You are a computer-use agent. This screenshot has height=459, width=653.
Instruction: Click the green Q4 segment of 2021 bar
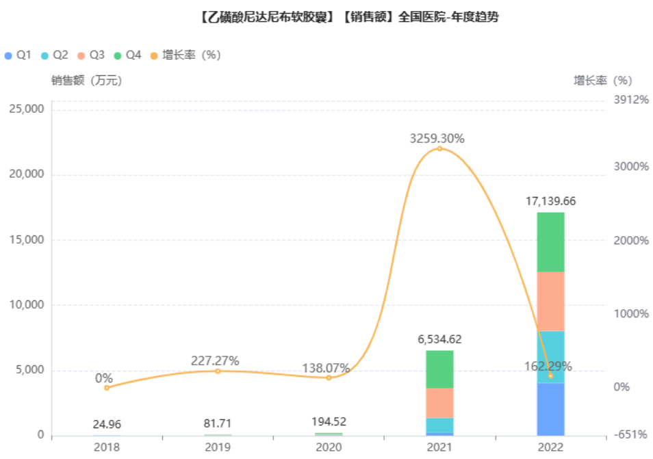pos(439,369)
